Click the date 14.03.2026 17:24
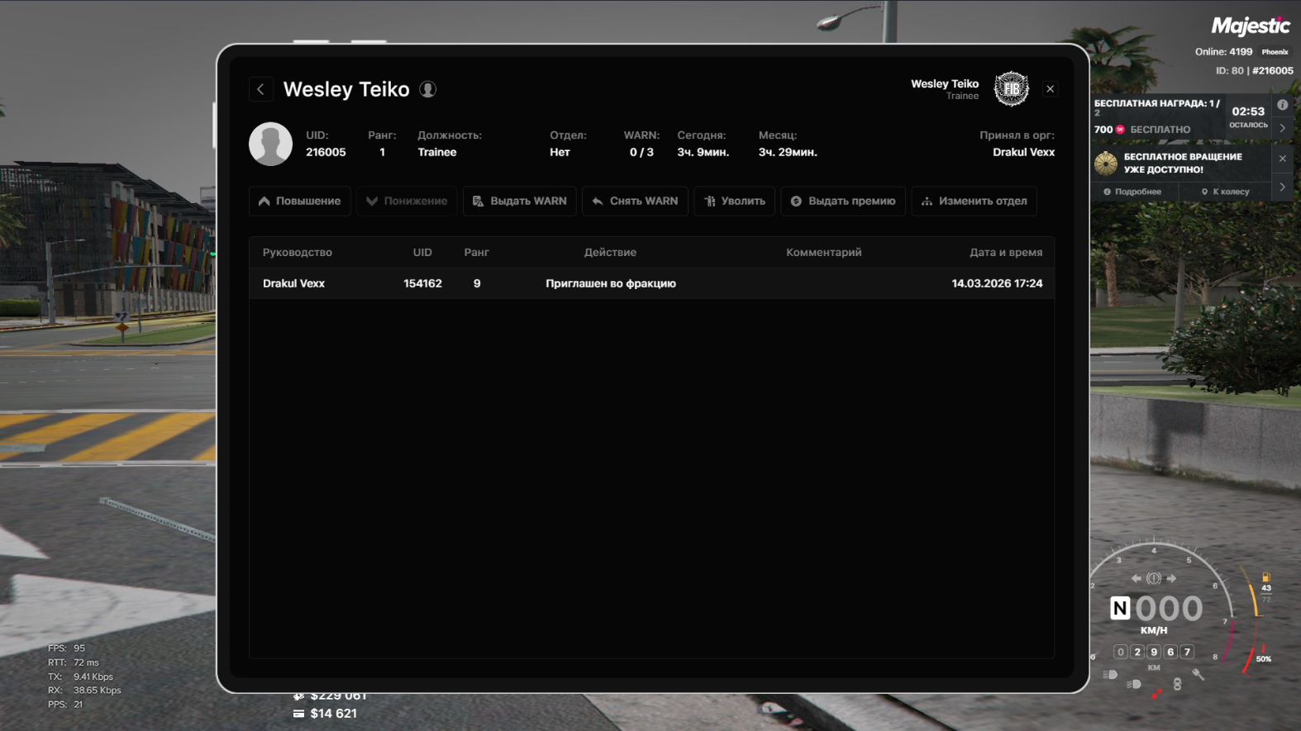 pyautogui.click(x=997, y=283)
